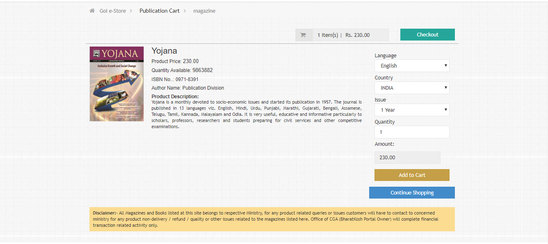Image resolution: width=548 pixels, height=244 pixels.
Task: Click Quantity Available 9863882 text
Action: pos(182,70)
